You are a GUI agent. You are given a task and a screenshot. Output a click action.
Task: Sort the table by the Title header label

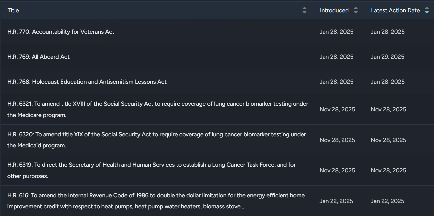coord(13,10)
